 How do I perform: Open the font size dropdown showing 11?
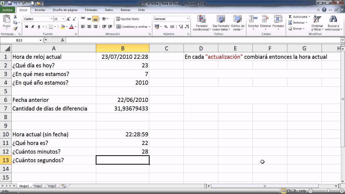click(x=63, y=19)
